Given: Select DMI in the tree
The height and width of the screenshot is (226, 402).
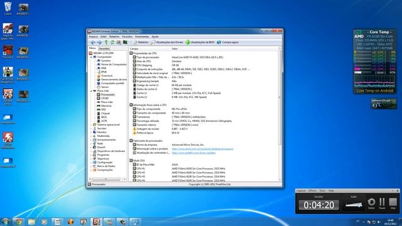Looking at the screenshot, I should pyautogui.click(x=104, y=68).
